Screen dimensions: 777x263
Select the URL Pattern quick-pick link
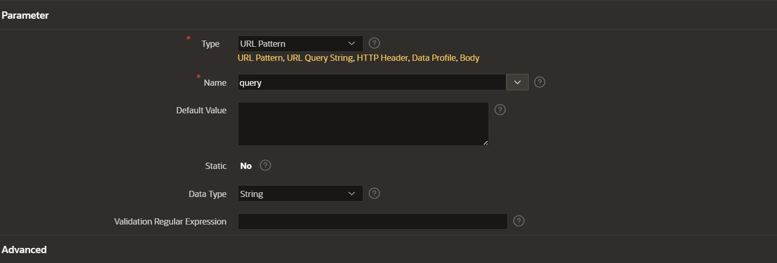pyautogui.click(x=260, y=58)
